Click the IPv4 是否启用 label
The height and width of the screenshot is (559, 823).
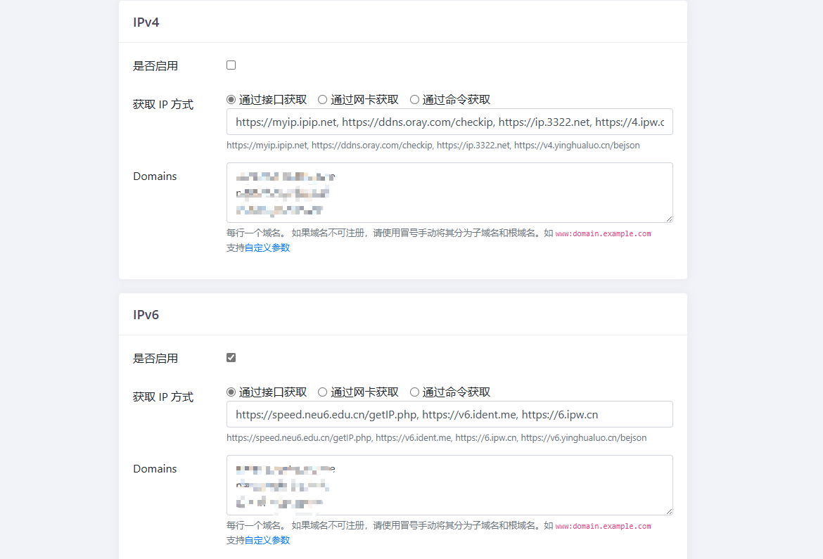(155, 66)
